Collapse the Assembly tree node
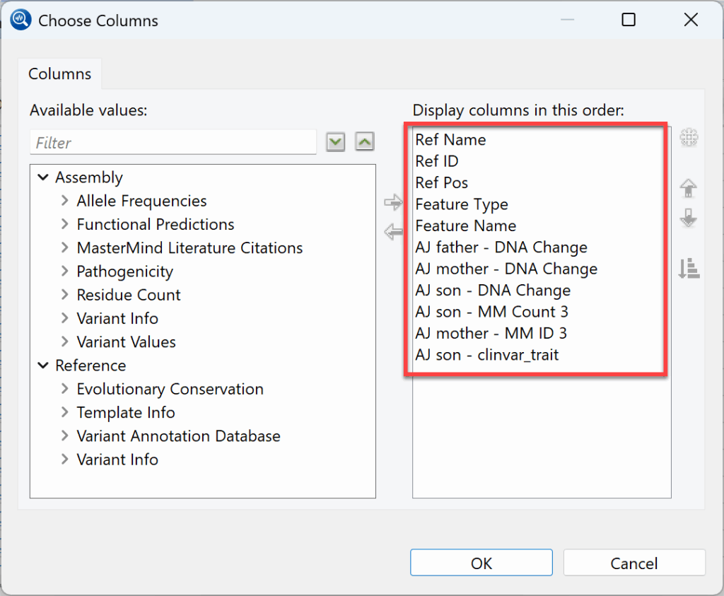 [43, 177]
